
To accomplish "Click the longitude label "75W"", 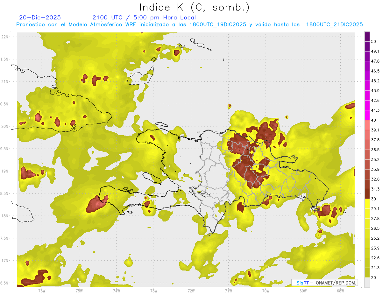I will 79,291.
